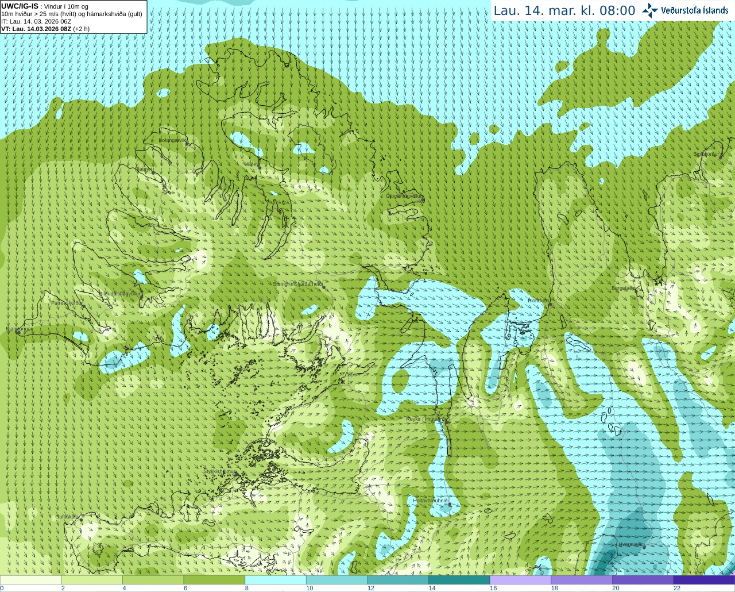
Task: Select the Gjögurflugvöllur station label
Action: tap(404, 197)
